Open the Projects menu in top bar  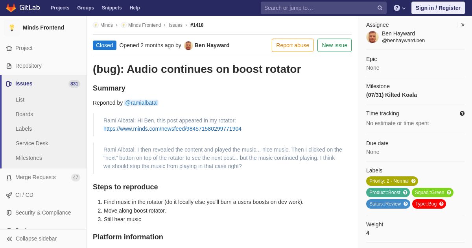point(60,8)
